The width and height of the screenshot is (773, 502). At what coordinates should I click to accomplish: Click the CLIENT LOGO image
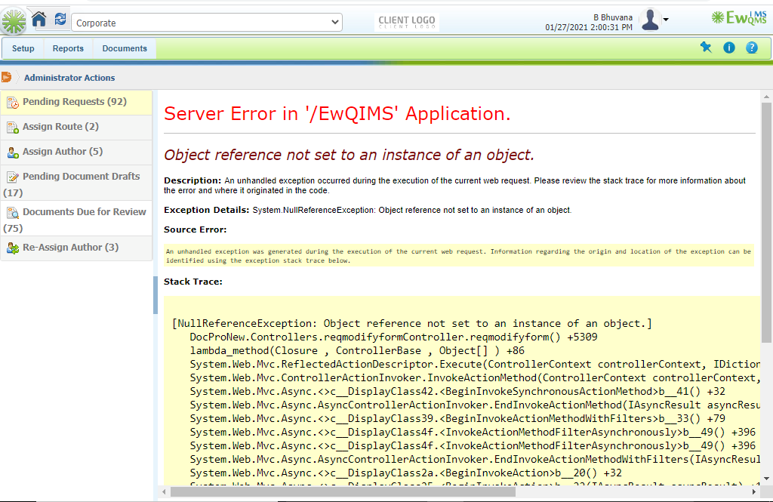407,22
